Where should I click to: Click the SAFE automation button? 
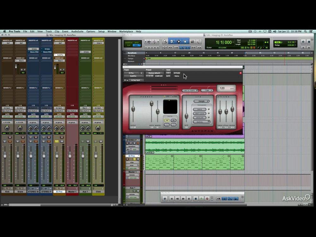pyautogui.click(x=168, y=76)
